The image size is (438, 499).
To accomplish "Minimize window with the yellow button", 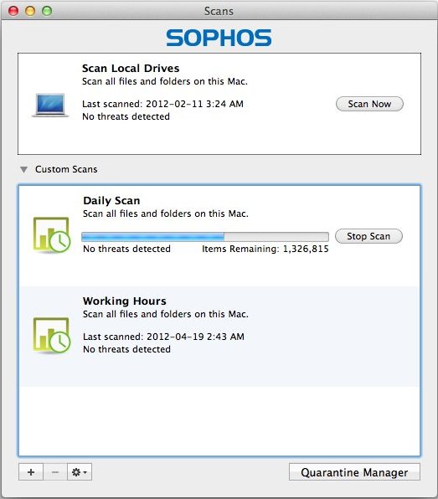I will (30, 11).
